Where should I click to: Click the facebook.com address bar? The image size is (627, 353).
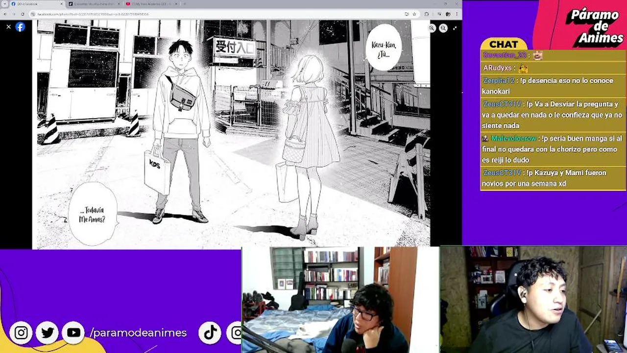point(216,14)
